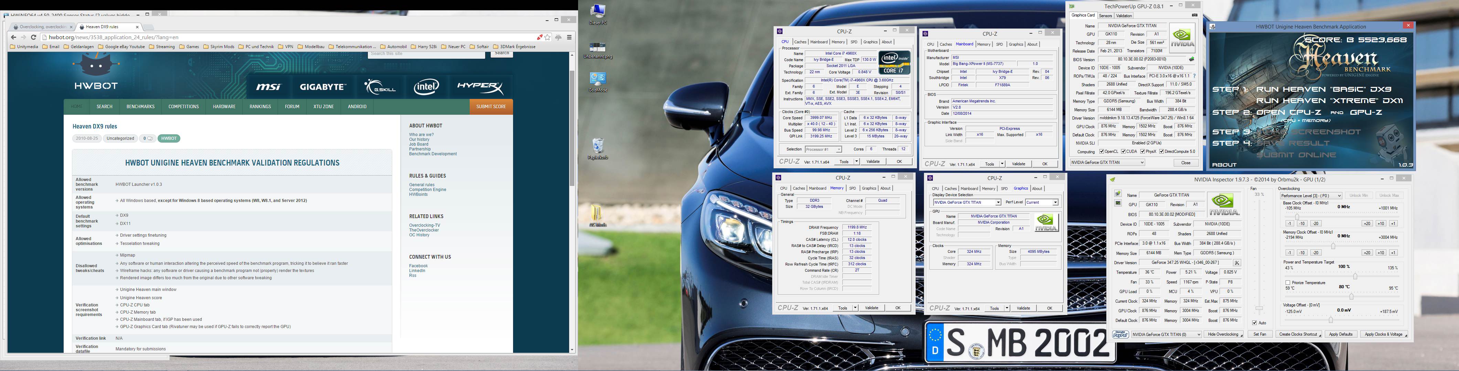
Task: Click the HyperX sponsor logo
Action: 480,87
